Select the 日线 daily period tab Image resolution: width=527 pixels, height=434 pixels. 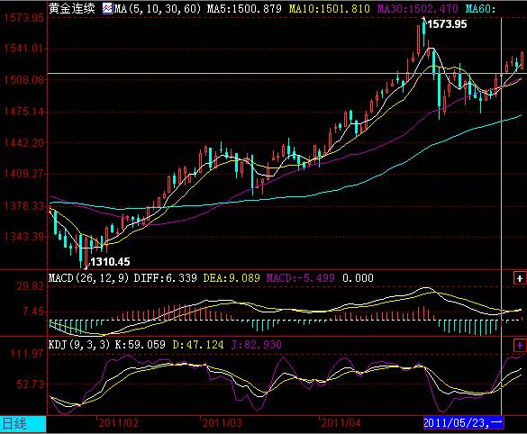[x=23, y=424]
